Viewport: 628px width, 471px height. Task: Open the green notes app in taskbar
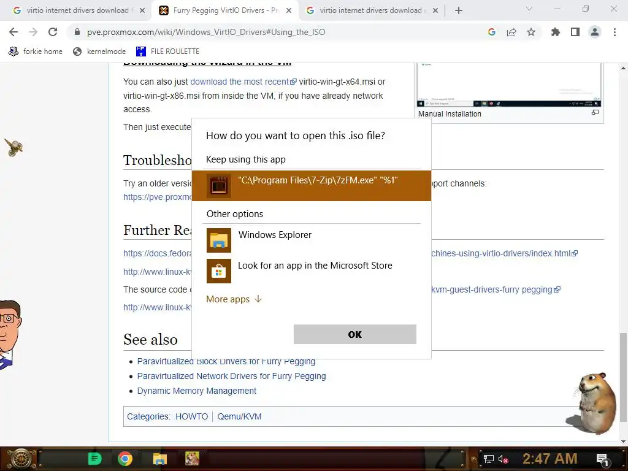click(x=95, y=459)
